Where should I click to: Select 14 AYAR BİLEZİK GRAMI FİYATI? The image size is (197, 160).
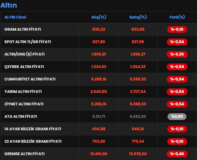33,129
